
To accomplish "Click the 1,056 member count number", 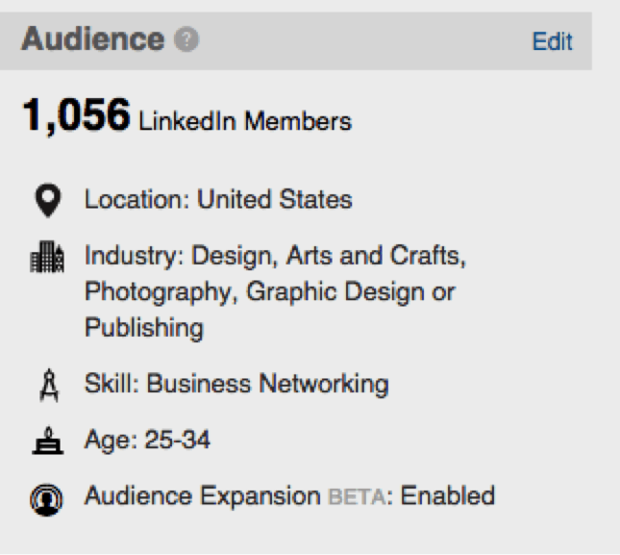I will (x=76, y=115).
